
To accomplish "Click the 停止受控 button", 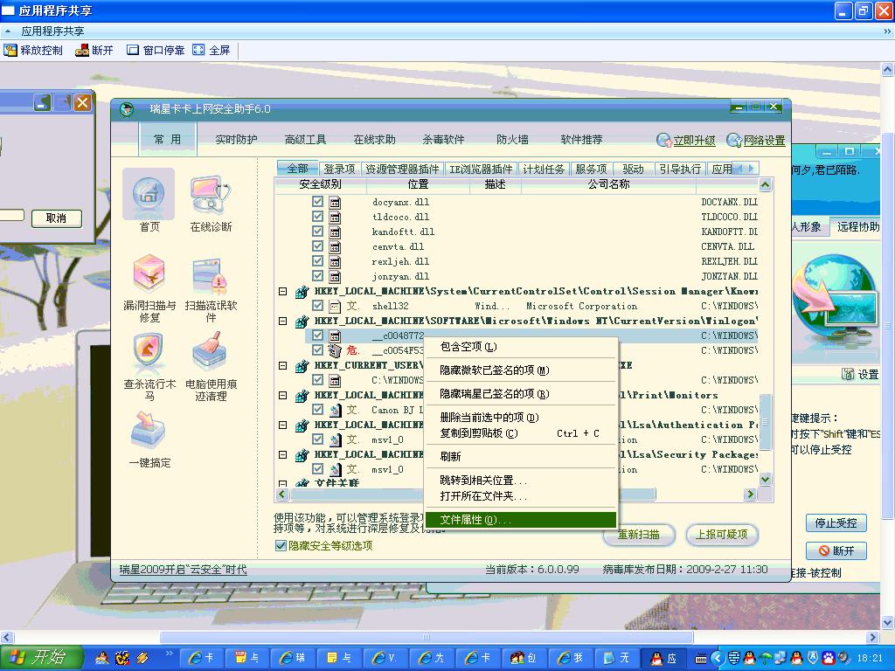I will coord(836,522).
